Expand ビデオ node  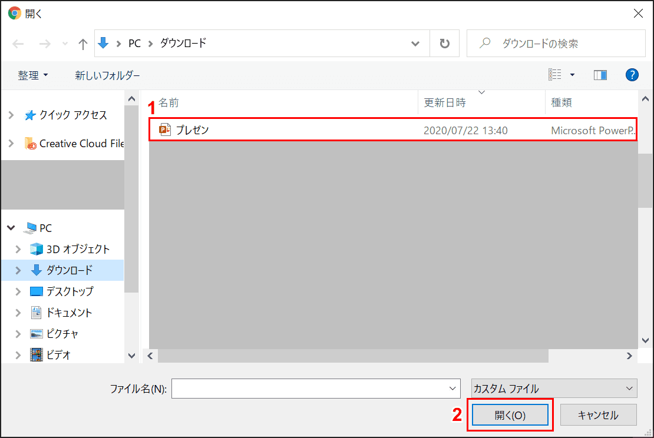[x=18, y=355]
